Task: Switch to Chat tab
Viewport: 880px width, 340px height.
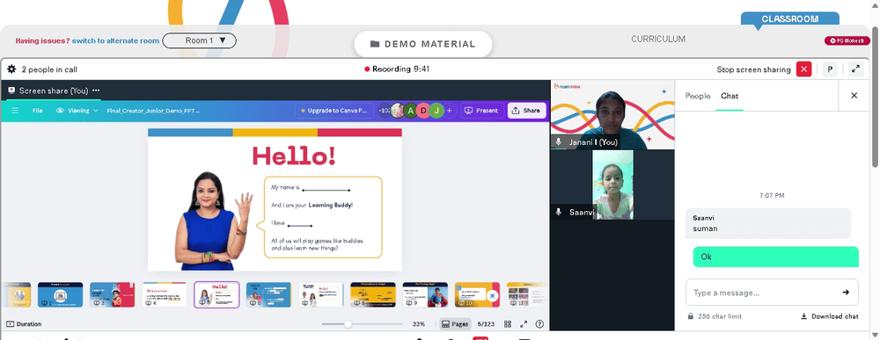Action: pyautogui.click(x=730, y=96)
